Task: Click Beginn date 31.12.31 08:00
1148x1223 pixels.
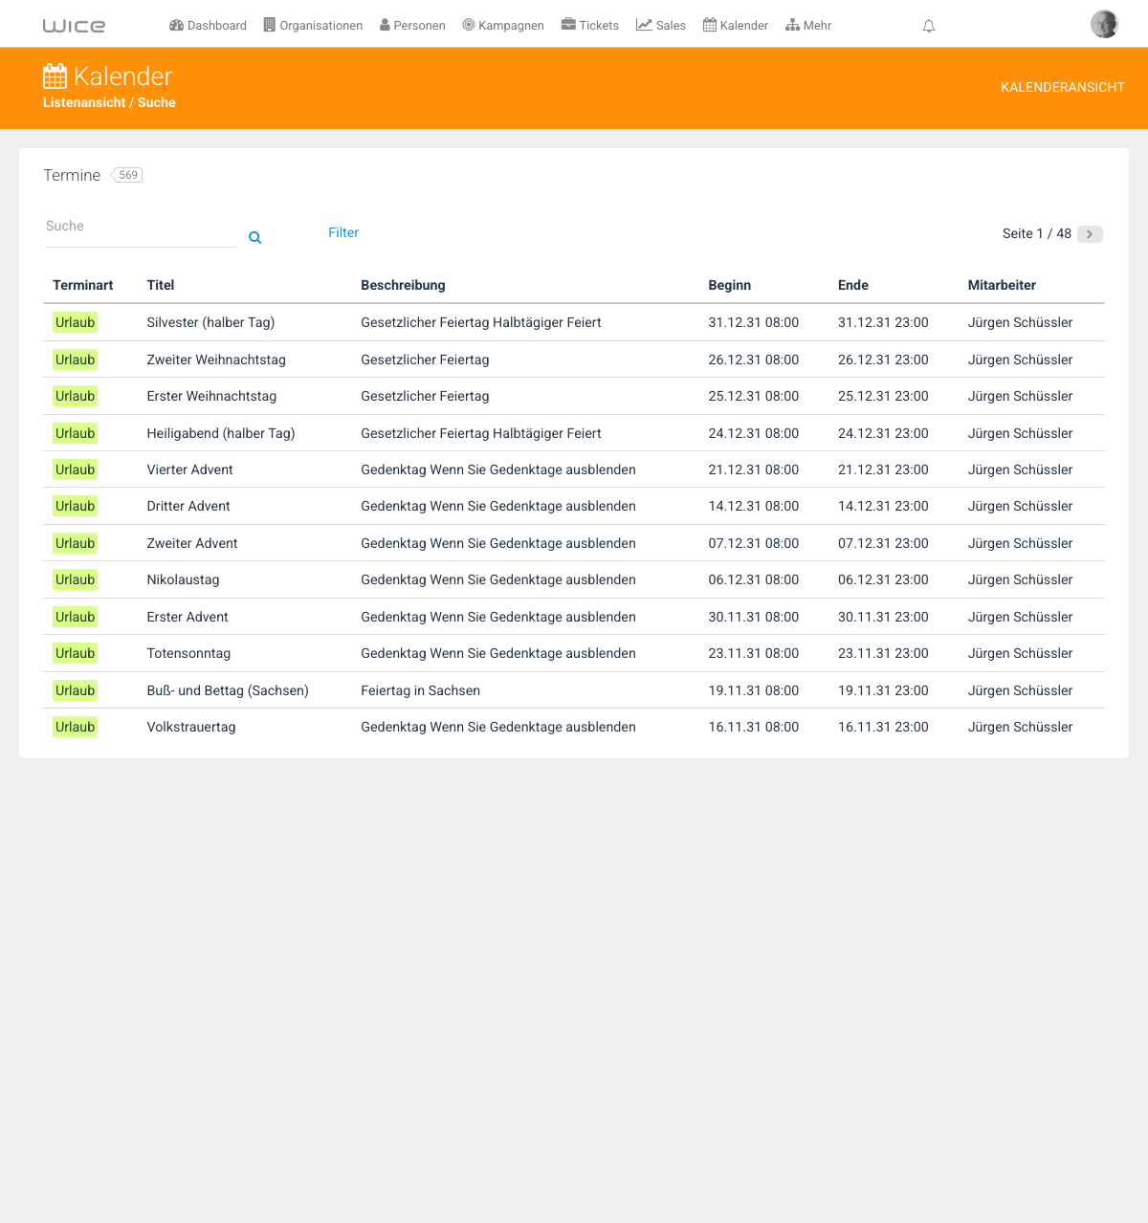Action: coord(754,322)
